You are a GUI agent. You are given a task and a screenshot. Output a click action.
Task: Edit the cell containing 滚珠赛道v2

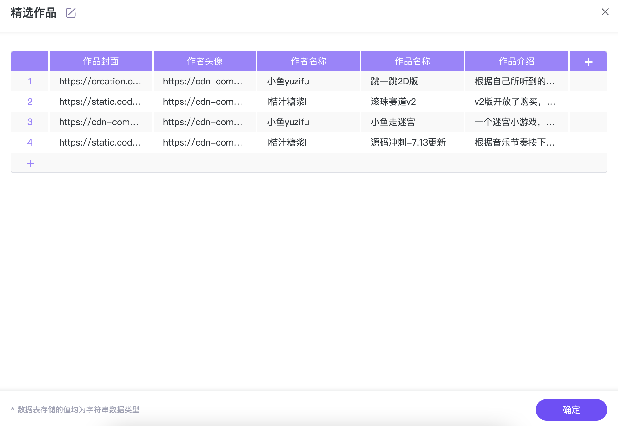click(412, 102)
